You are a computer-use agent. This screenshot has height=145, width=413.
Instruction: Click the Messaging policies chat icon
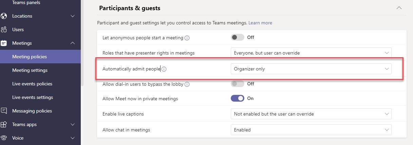4,111
